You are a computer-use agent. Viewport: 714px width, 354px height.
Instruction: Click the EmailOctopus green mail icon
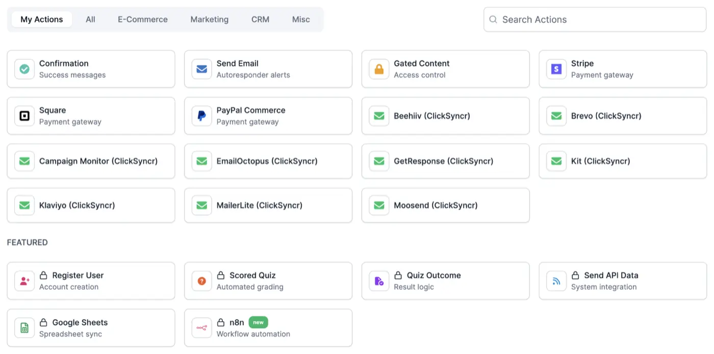(201, 161)
